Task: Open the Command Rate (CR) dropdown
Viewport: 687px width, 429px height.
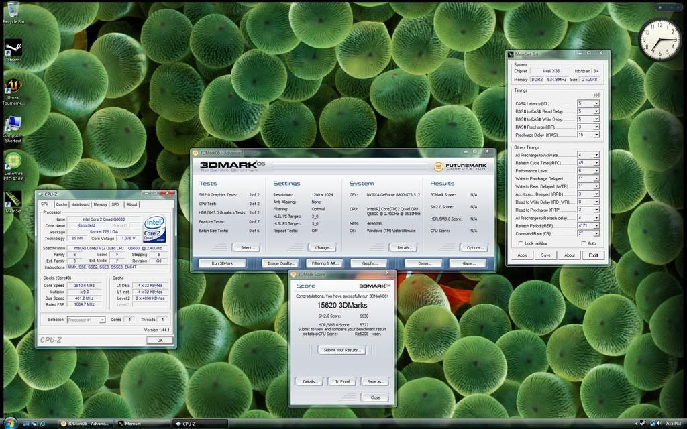Action: [x=596, y=234]
